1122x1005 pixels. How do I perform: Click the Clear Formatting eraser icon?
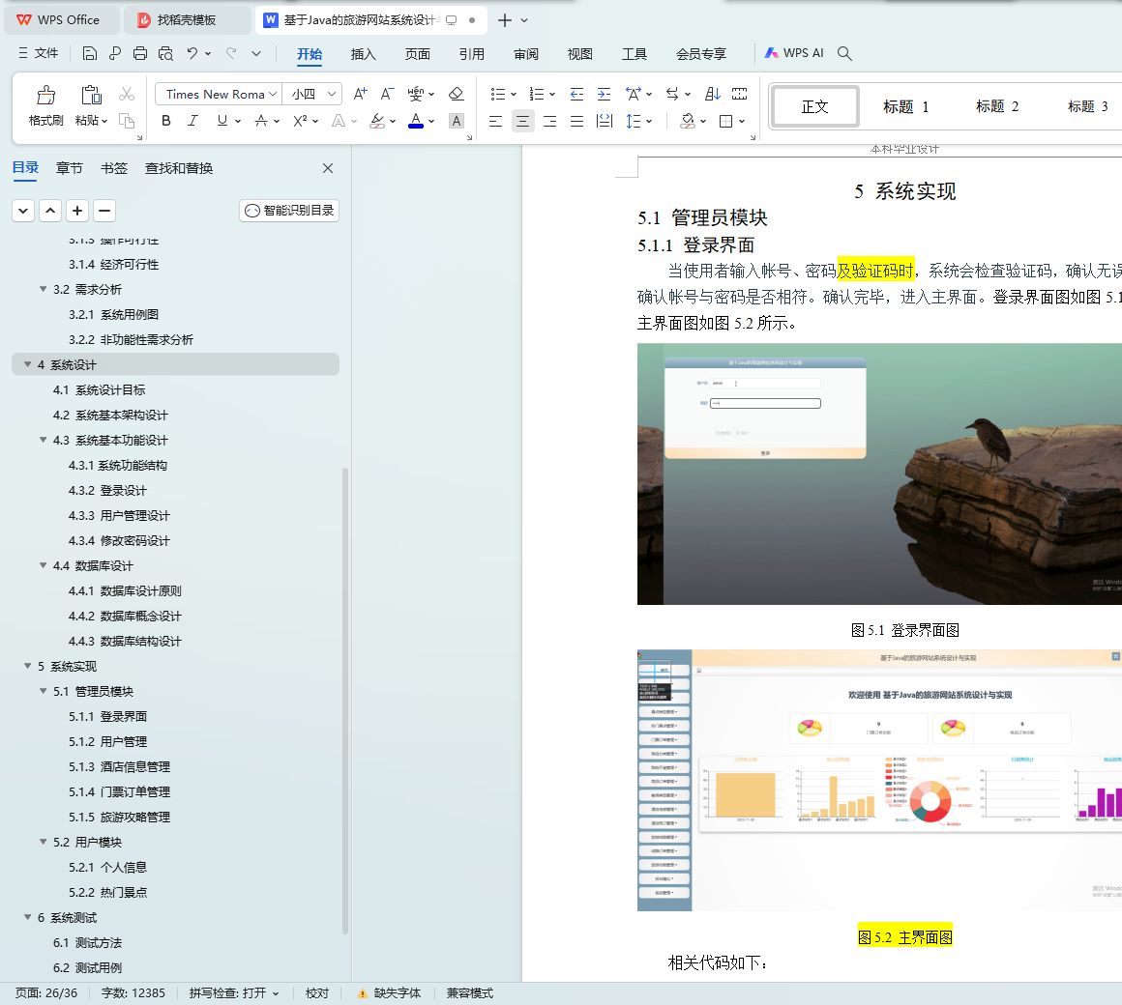pyautogui.click(x=456, y=94)
